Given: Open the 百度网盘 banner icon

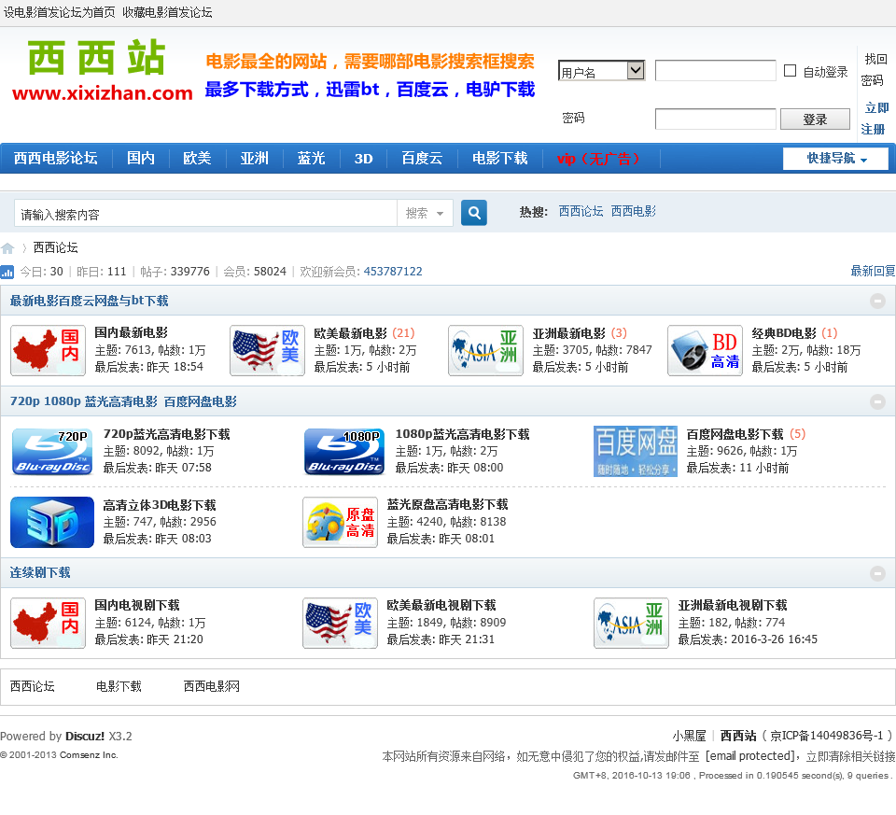Looking at the screenshot, I should pos(636,452).
